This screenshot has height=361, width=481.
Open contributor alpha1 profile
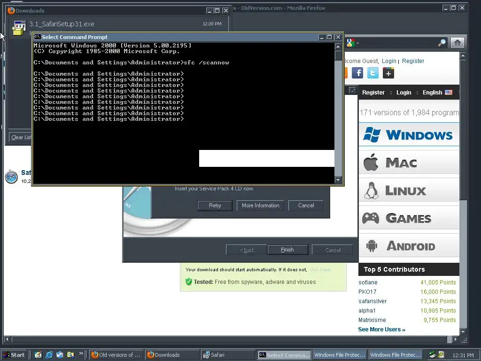click(x=367, y=310)
